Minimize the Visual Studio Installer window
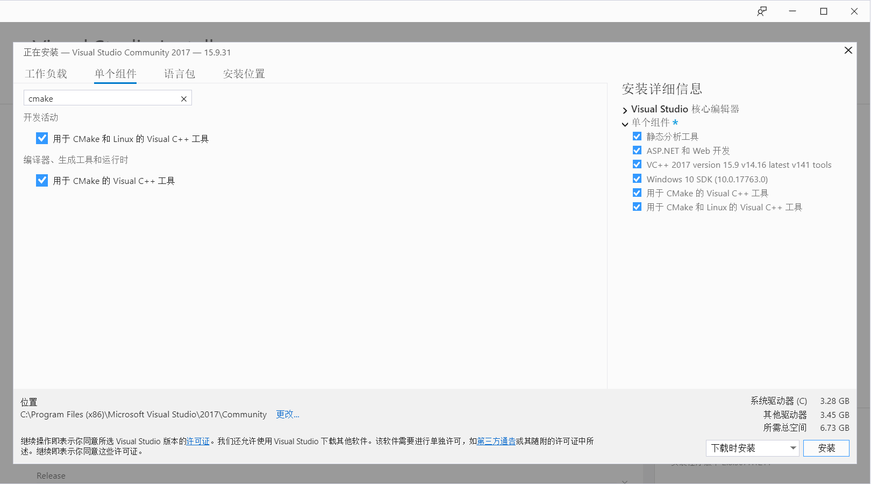The height and width of the screenshot is (484, 871). pos(793,11)
